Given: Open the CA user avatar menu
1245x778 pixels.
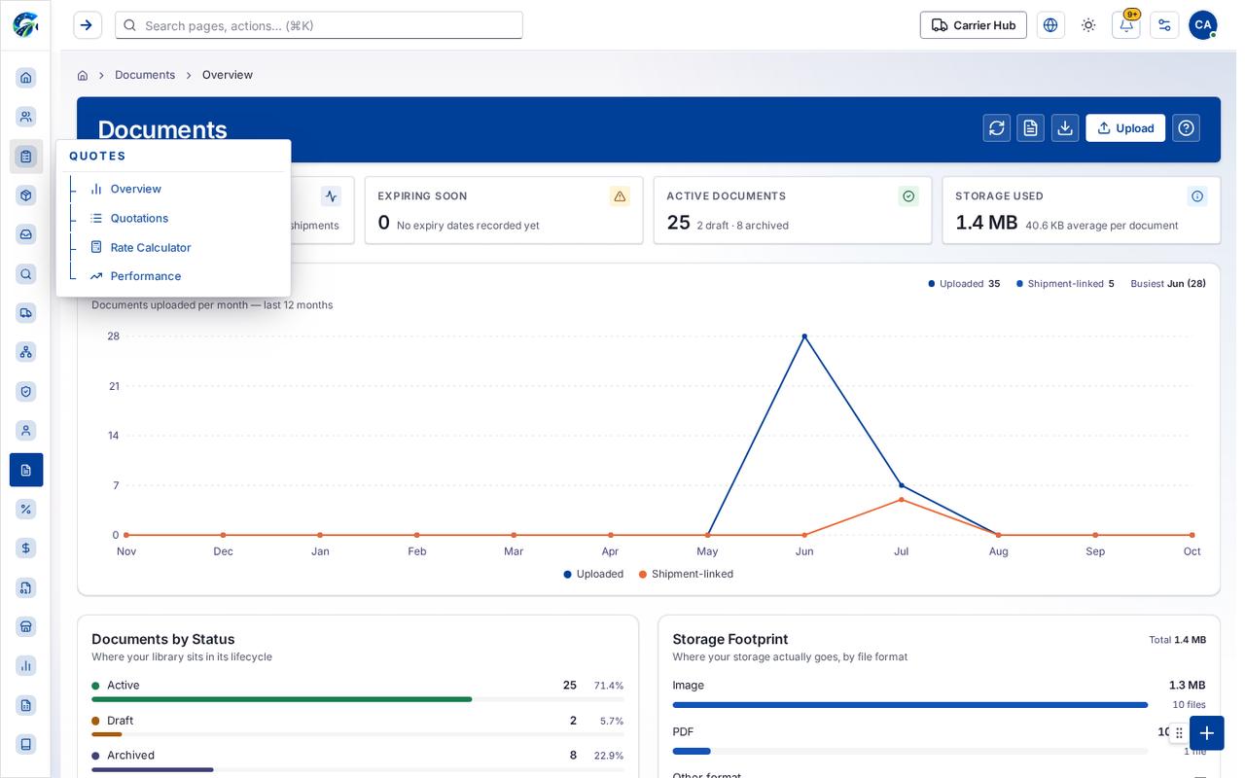Looking at the screenshot, I should pos(1203,25).
